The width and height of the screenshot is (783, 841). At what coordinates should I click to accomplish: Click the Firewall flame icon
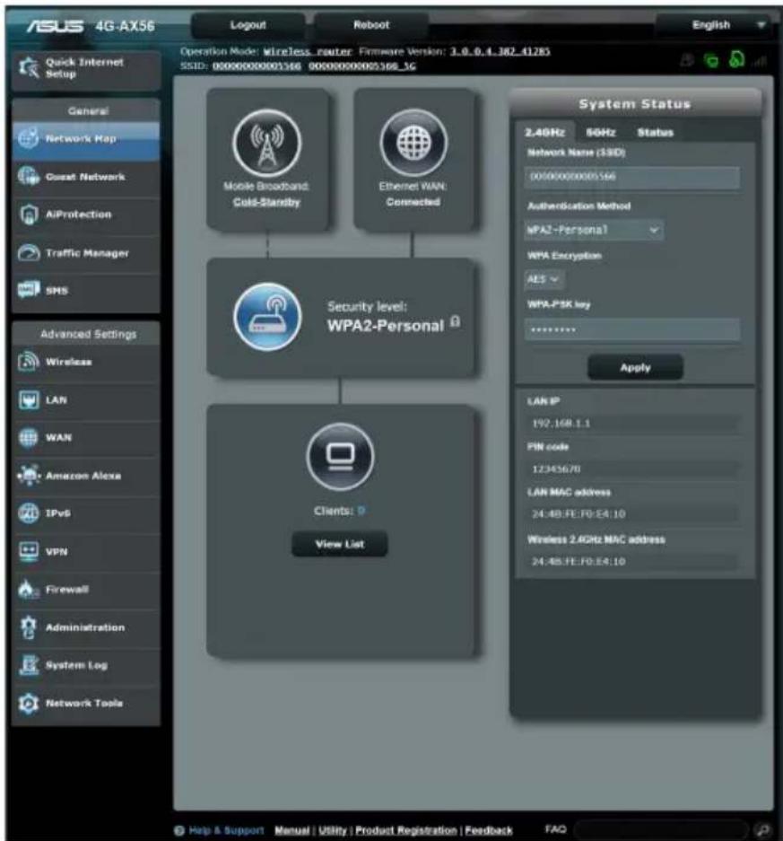click(29, 590)
